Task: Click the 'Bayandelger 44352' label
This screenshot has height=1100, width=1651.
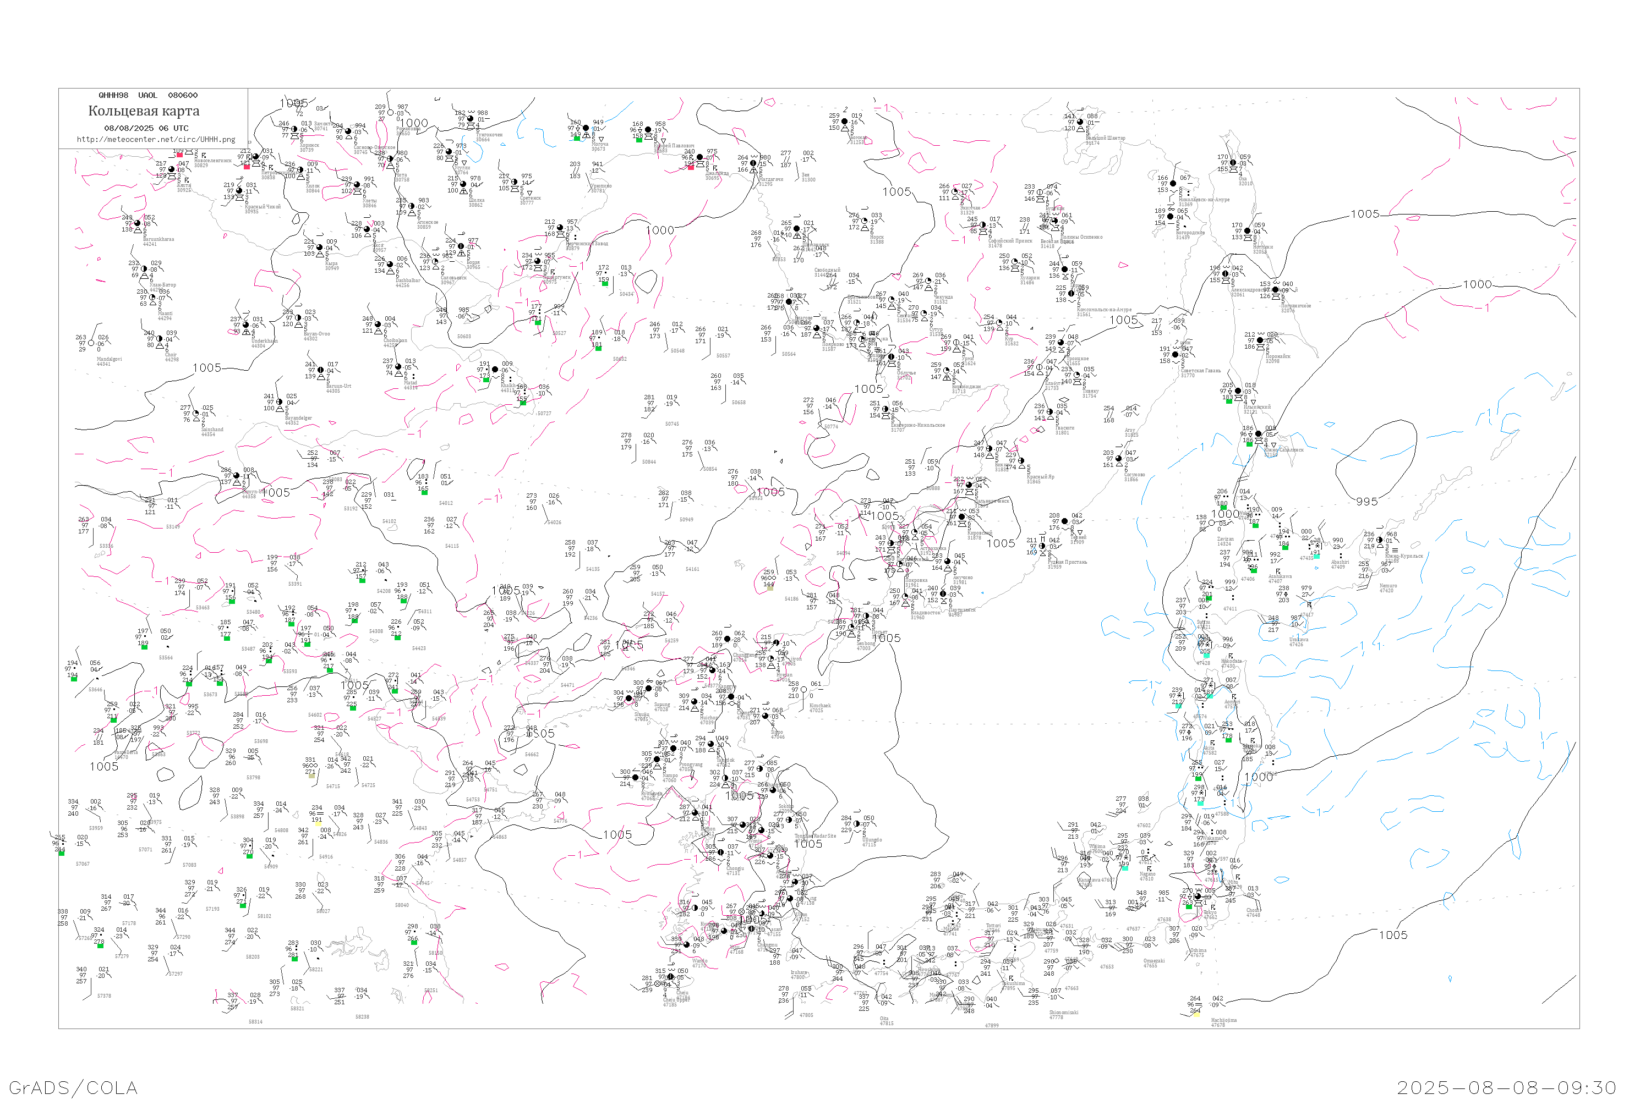Action: coord(298,420)
